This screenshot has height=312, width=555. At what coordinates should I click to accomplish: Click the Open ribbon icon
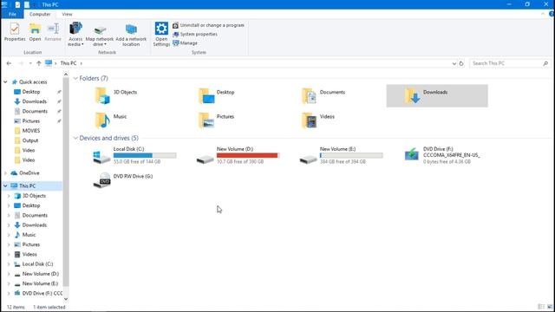(x=35, y=32)
